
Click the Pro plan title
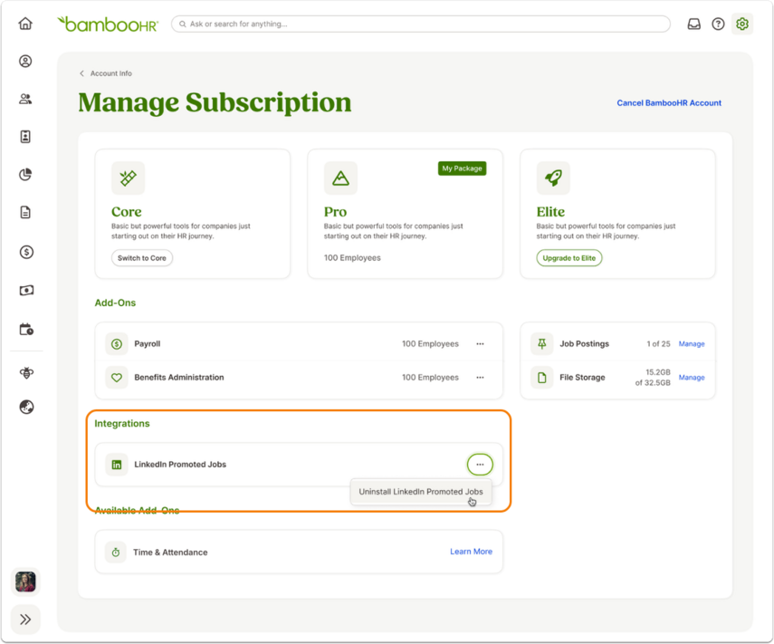(x=335, y=212)
